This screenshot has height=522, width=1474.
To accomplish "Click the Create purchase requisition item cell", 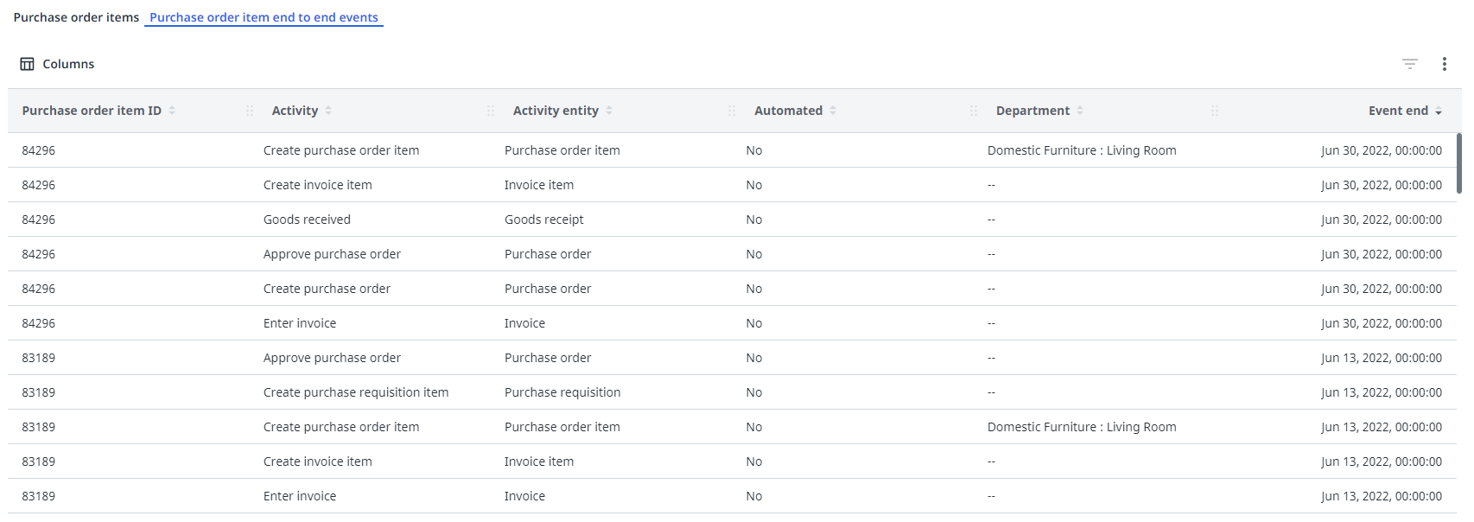I will pos(356,392).
